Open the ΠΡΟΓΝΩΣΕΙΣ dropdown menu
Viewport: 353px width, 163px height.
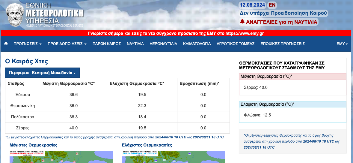click(x=28, y=44)
